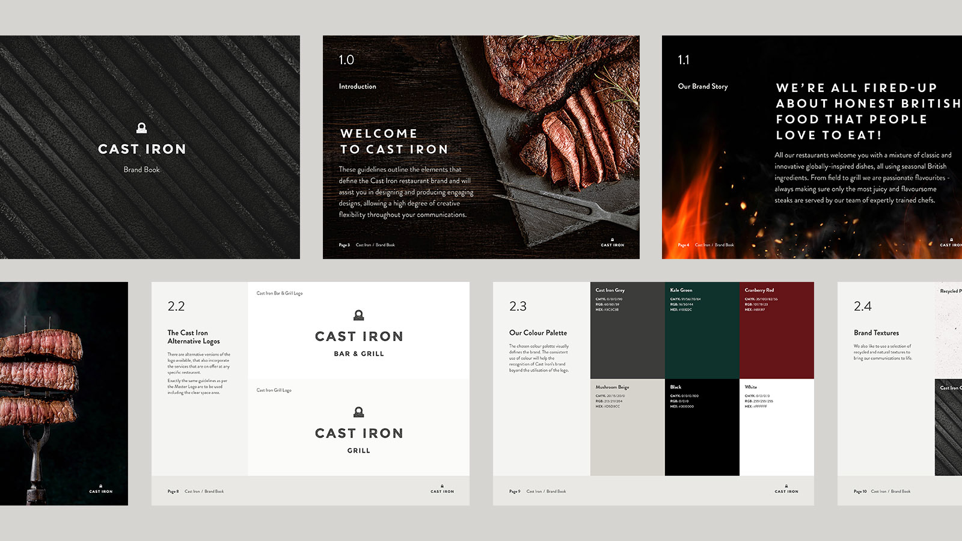
Task: Click the '1.1' section number
Action: pos(684,60)
